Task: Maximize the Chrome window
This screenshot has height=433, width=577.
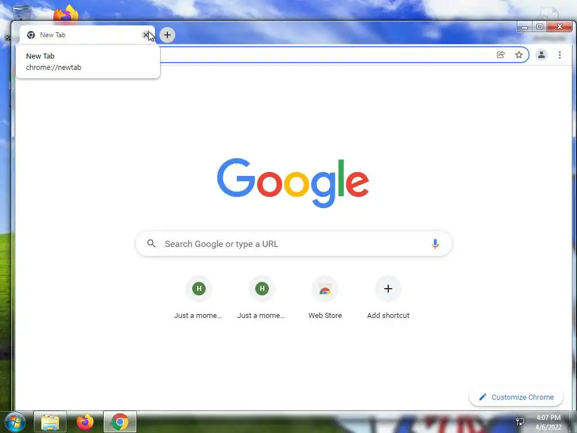Action: tap(540, 26)
